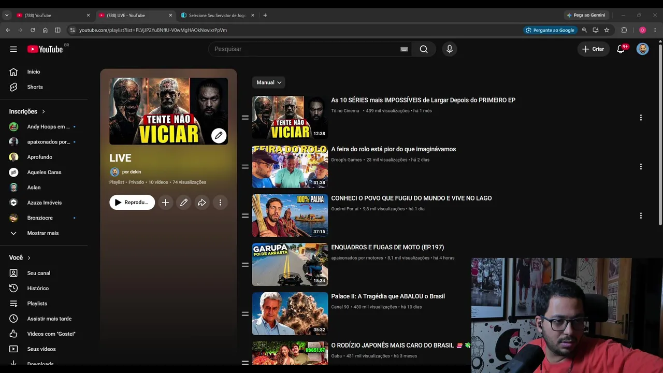Grab the reorder handle for Palace II video
The width and height of the screenshot is (663, 373).
click(x=245, y=314)
